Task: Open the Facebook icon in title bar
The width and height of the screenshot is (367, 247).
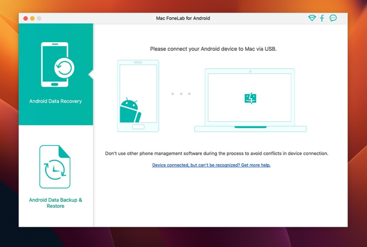Action: coord(322,18)
